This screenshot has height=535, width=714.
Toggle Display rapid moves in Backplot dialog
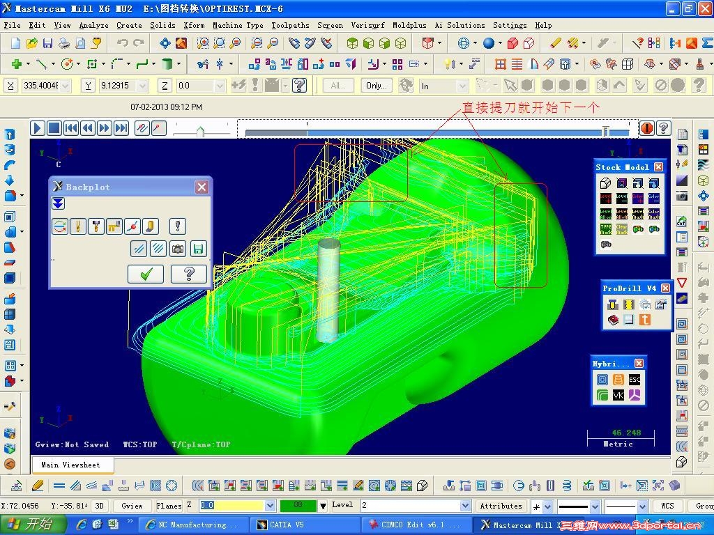114,226
